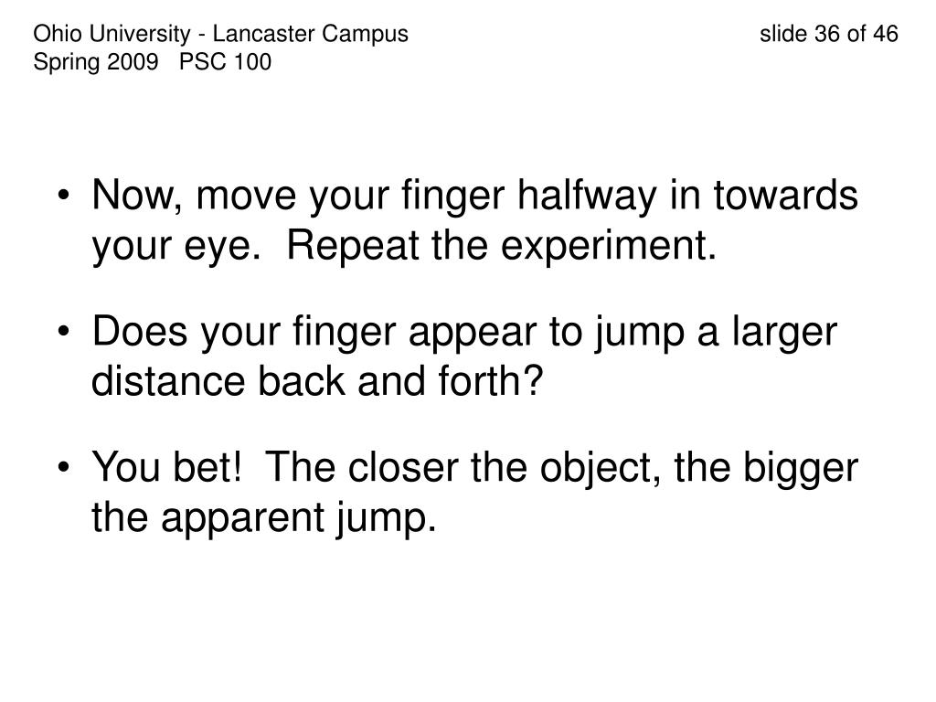The height and width of the screenshot is (702, 936).
Task: Click the phrase 'You bet!' in third bullet
Action: tap(167, 467)
